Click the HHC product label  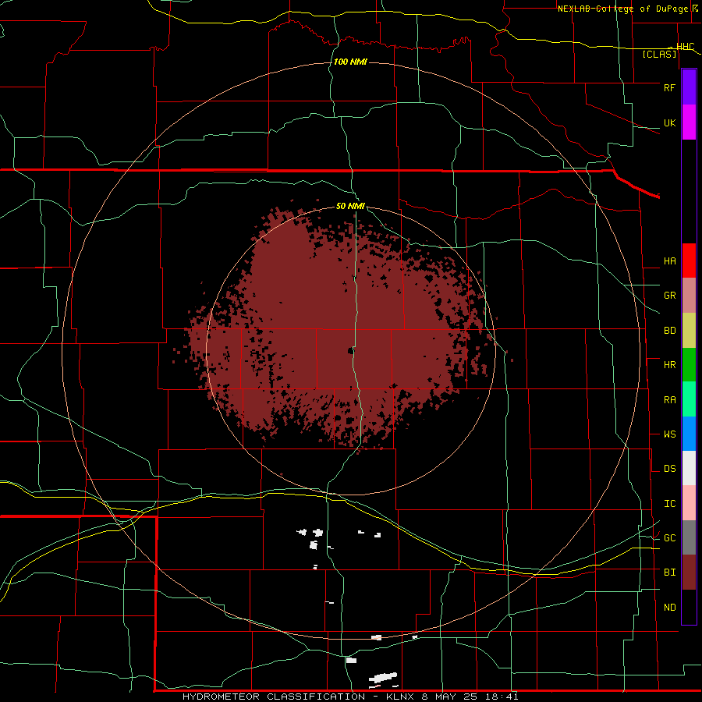coord(685,47)
